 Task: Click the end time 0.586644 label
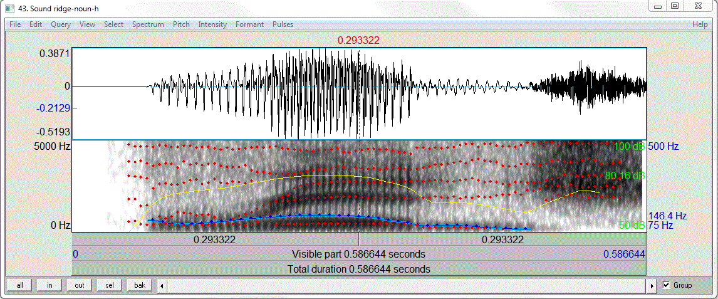(x=624, y=254)
